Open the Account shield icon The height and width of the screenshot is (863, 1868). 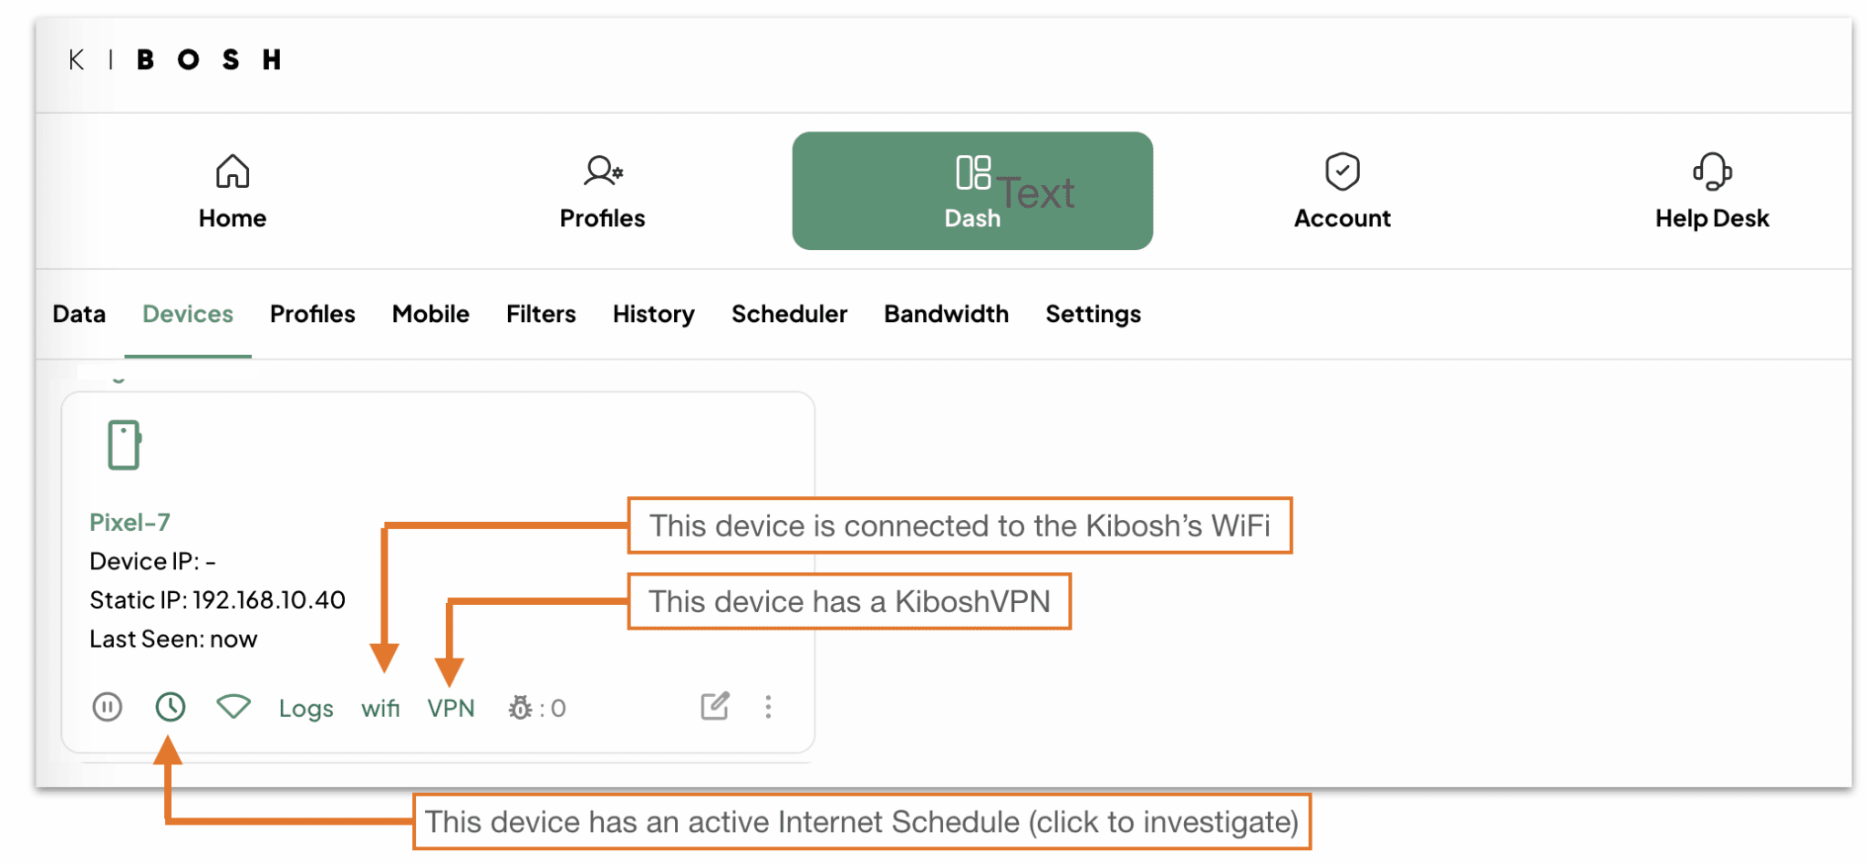pyautogui.click(x=1342, y=170)
